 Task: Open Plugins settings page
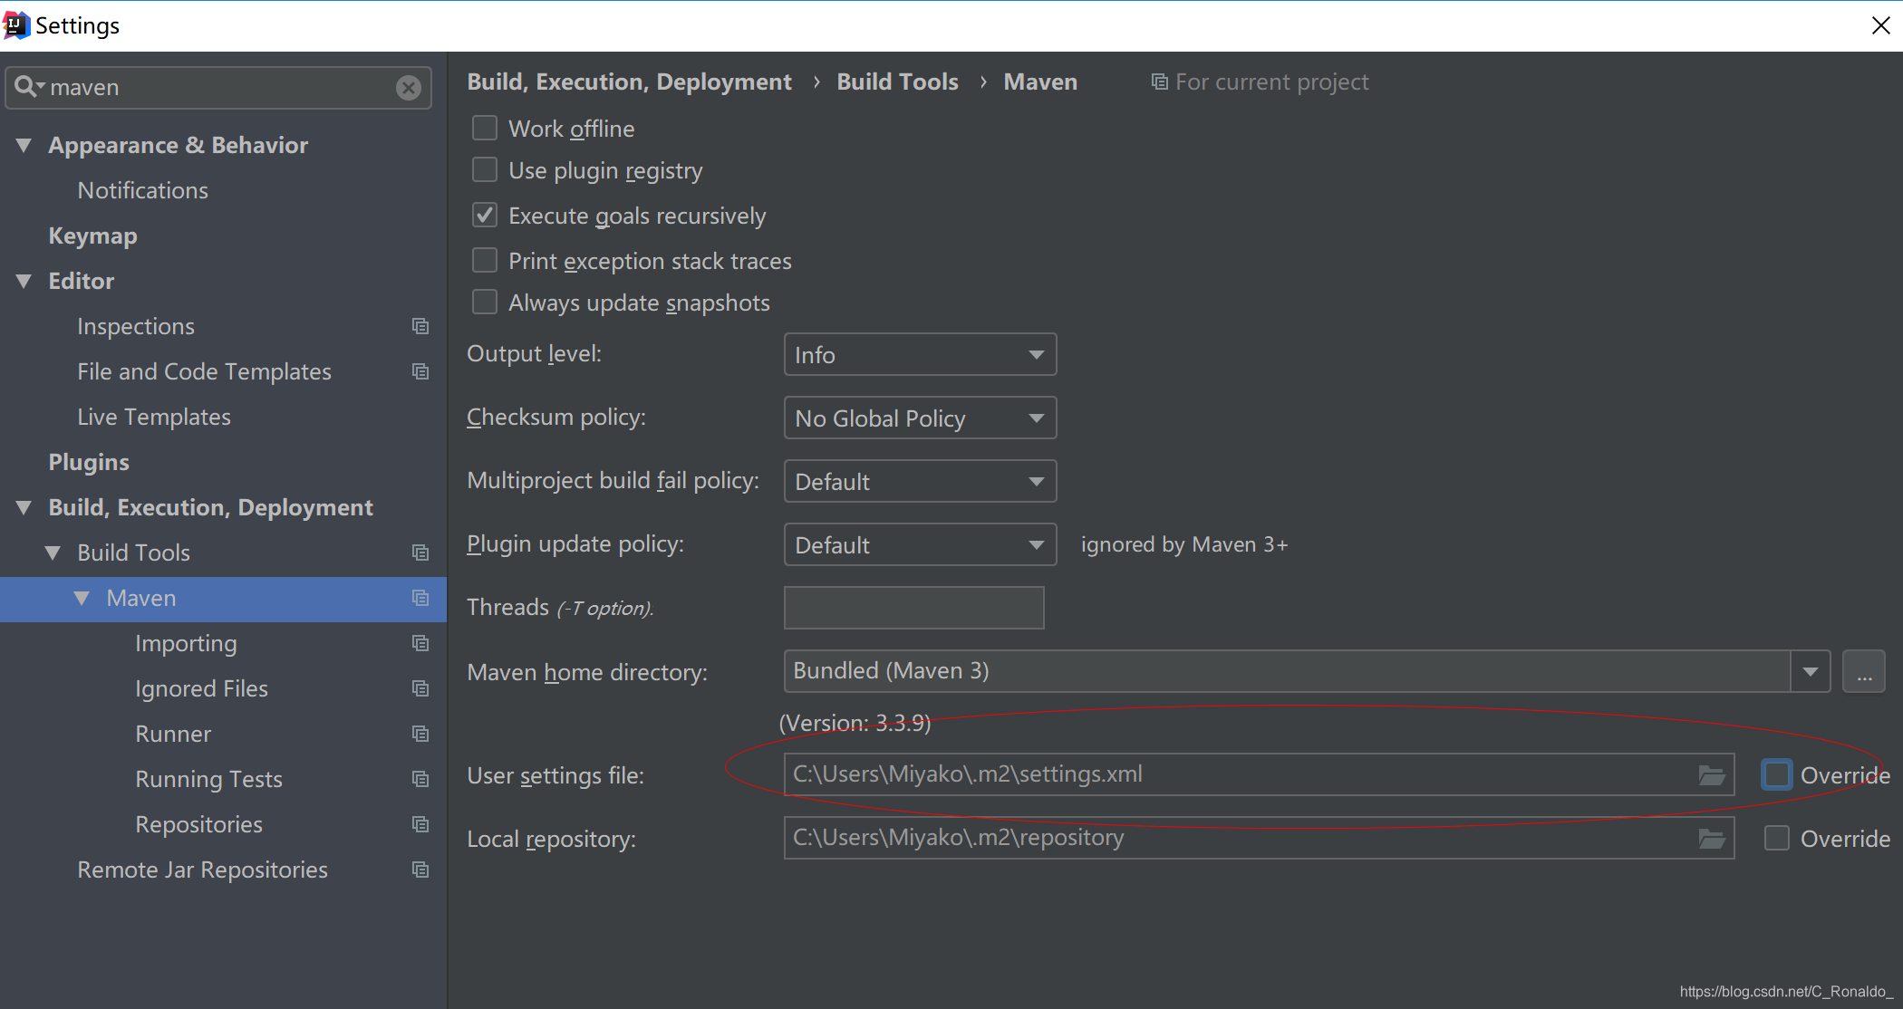(x=89, y=462)
